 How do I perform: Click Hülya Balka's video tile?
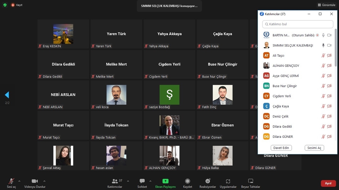pyautogui.click(x=222, y=156)
